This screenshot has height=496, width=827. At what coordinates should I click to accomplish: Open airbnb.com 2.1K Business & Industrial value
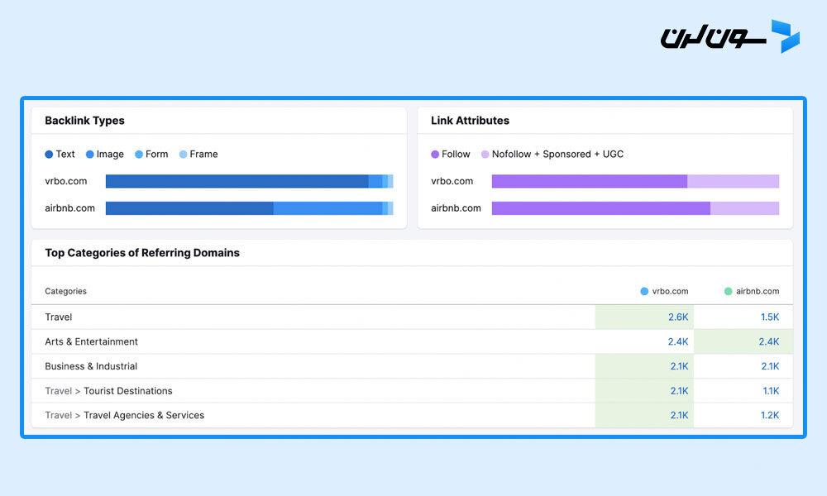pyautogui.click(x=770, y=366)
